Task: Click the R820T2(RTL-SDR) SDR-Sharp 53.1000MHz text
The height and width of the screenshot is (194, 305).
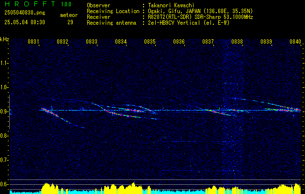Action: click(200, 17)
